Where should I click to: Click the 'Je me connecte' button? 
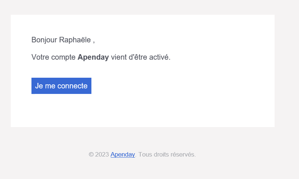(x=61, y=86)
